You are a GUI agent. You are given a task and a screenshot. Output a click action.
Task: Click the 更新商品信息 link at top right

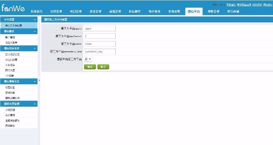pyautogui.click(x=244, y=5)
